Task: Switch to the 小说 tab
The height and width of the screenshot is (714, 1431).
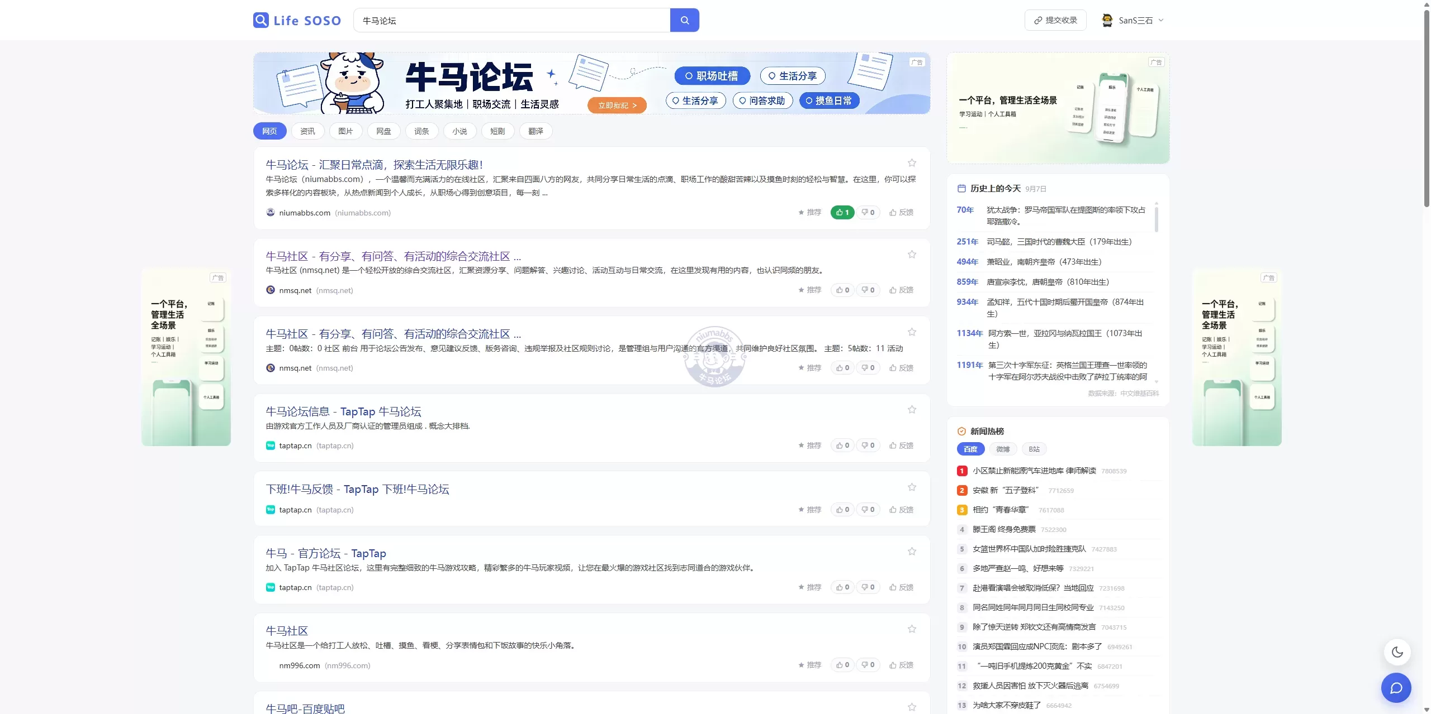Action: [459, 131]
